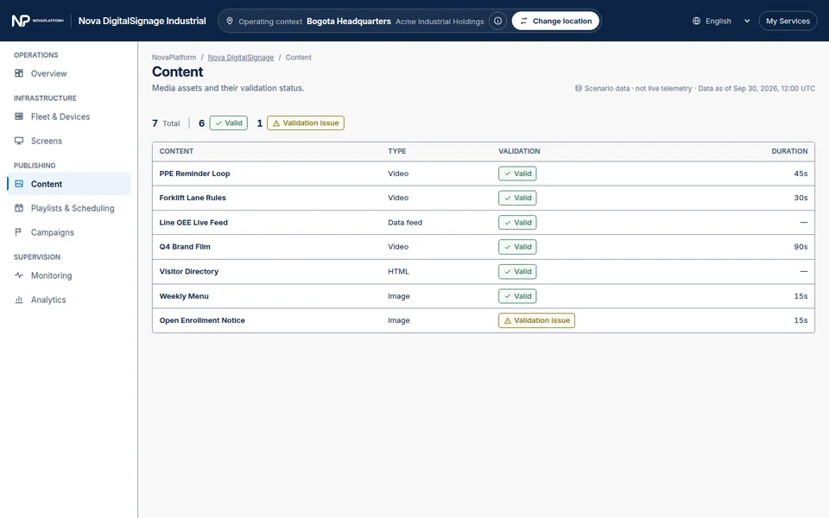This screenshot has width=829, height=518.
Task: Click the Valid badge for Visitor Directory
Action: [x=517, y=272]
